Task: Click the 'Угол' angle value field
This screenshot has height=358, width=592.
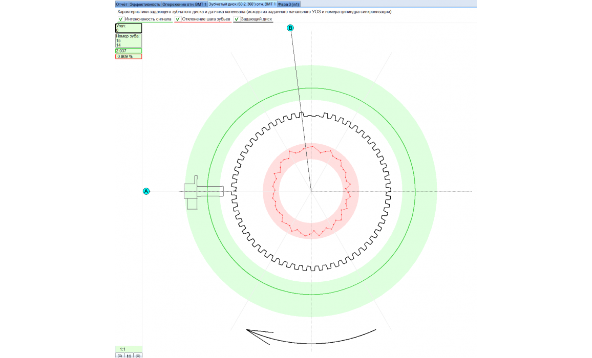Action: (x=128, y=28)
